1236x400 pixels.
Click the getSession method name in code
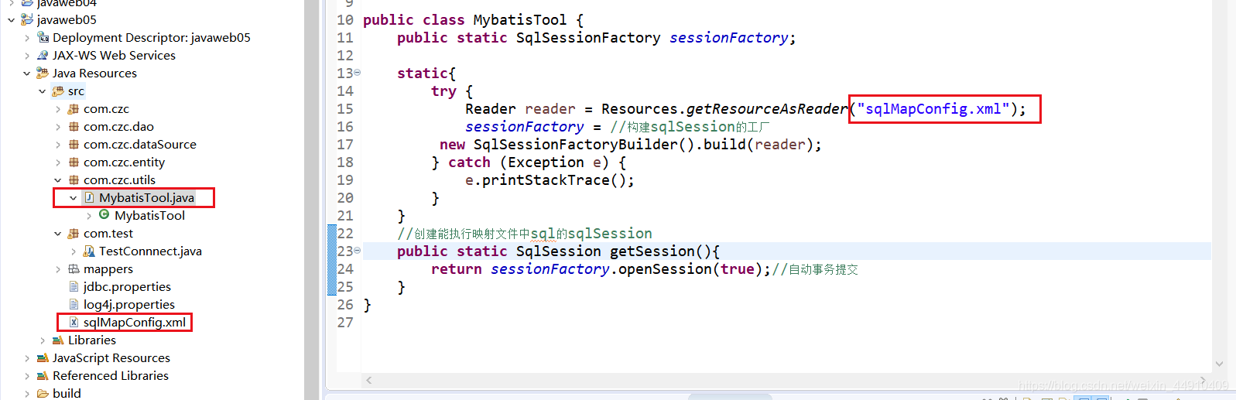point(652,251)
